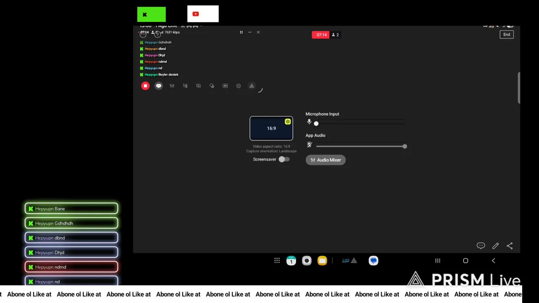Close the floating overlay widget

tap(258, 32)
